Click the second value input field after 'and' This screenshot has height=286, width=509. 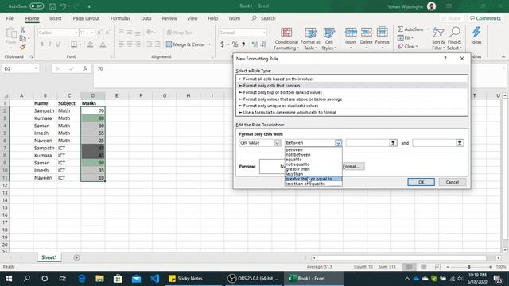[434, 143]
